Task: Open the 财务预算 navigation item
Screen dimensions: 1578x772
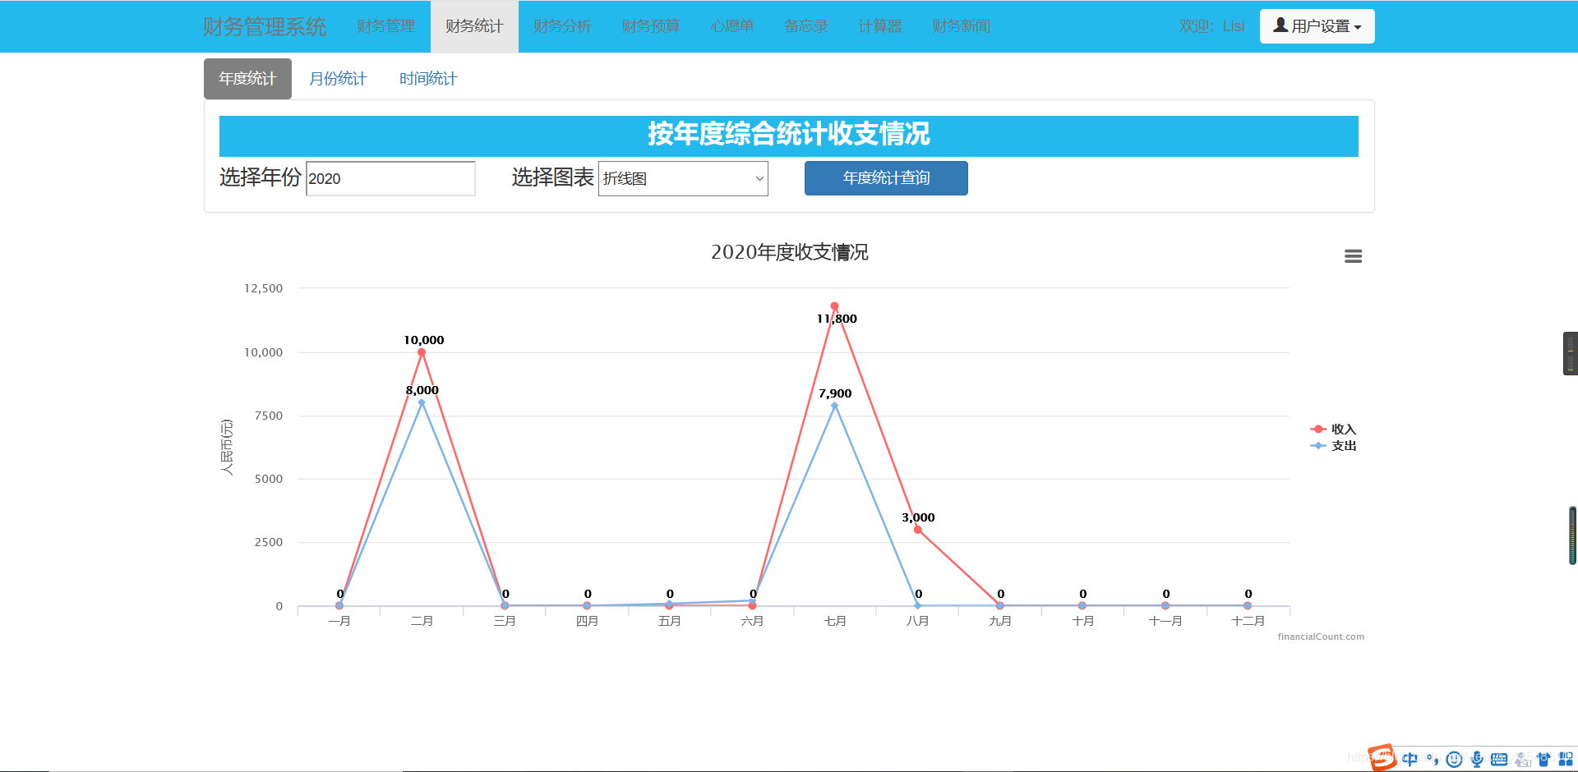Action: pos(650,26)
